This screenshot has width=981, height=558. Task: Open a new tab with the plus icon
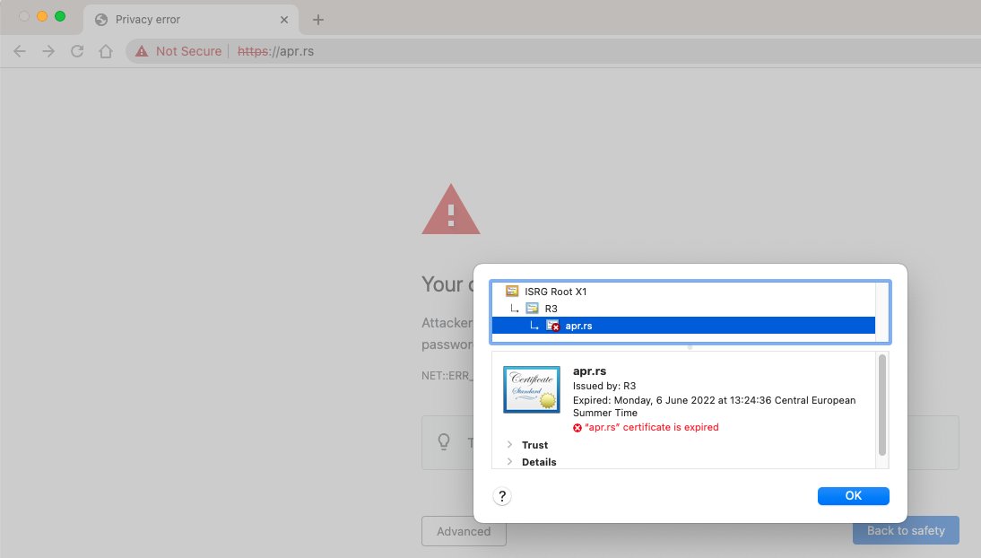317,20
